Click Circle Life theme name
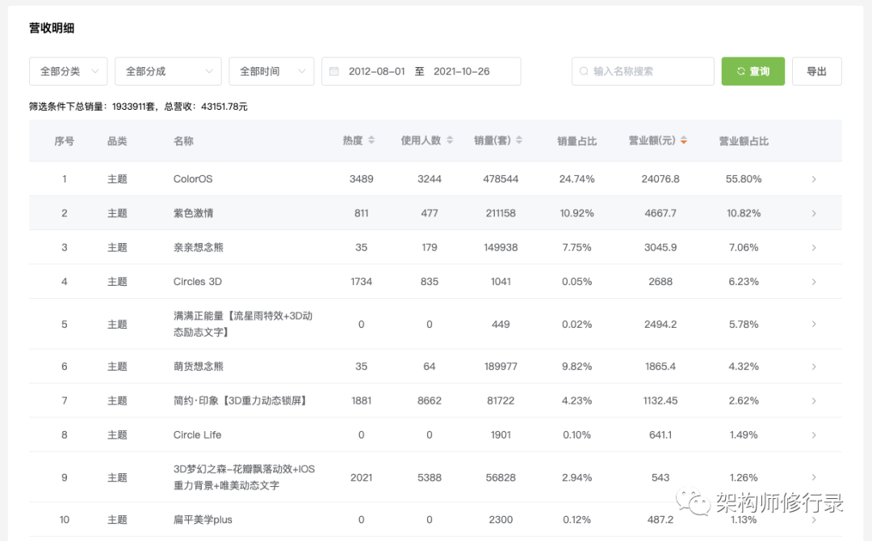 point(198,434)
